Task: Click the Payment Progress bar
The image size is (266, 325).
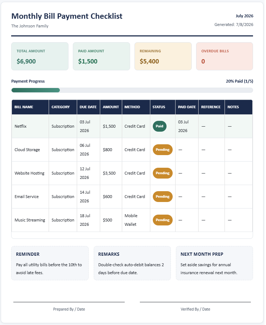Action: (x=132, y=90)
